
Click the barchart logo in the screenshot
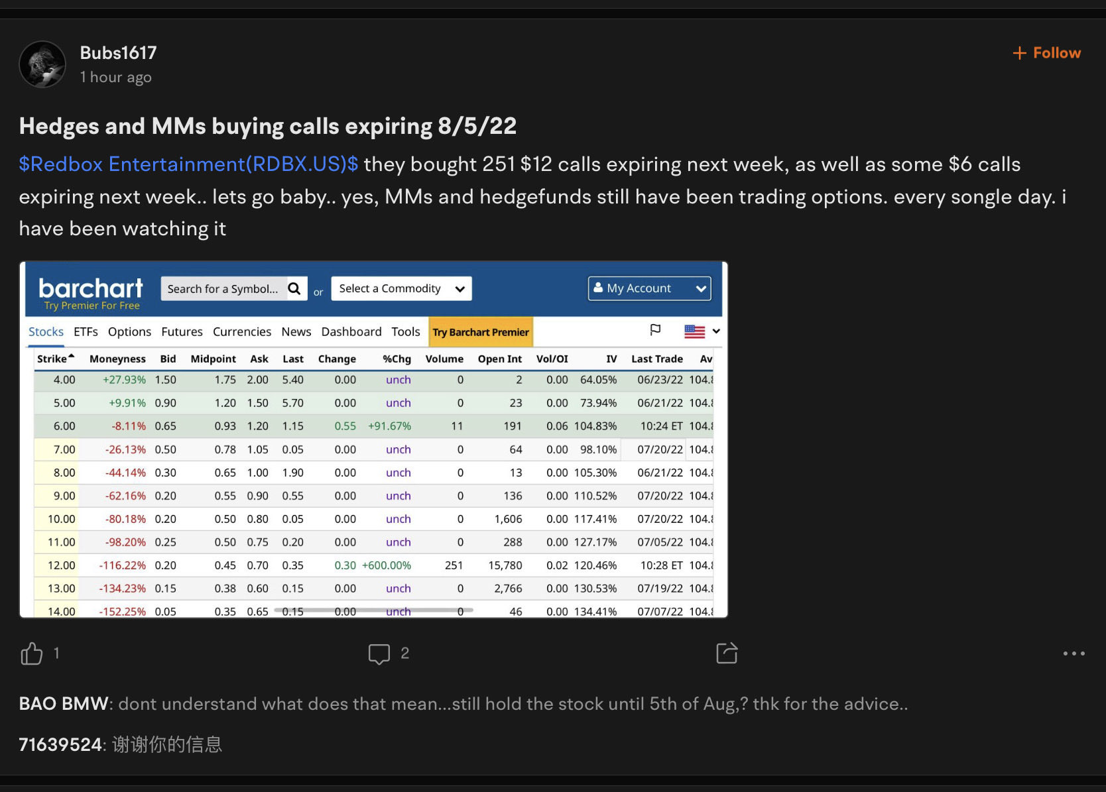pyautogui.click(x=91, y=288)
